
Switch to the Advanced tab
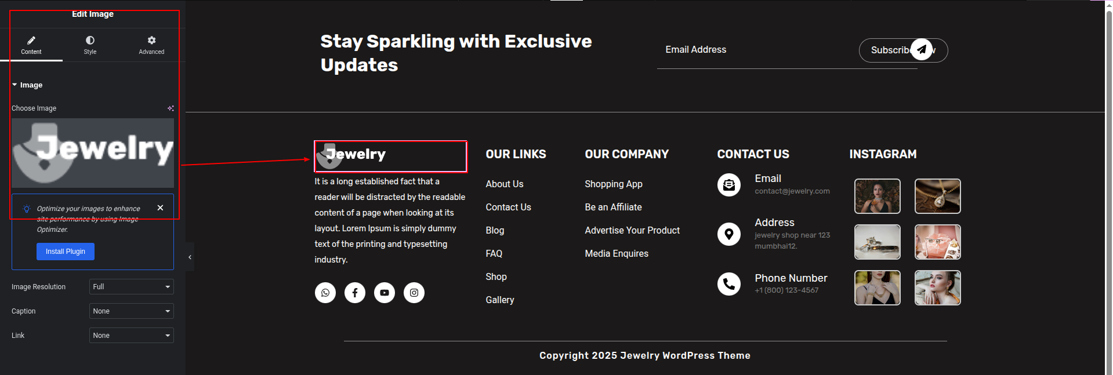(x=151, y=45)
